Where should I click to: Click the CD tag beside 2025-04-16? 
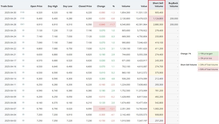[x=23, y=67]
